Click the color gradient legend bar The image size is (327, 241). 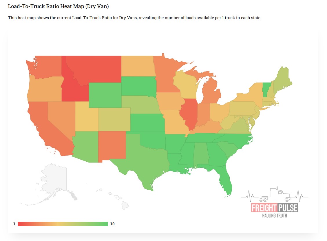pyautogui.click(x=63, y=224)
